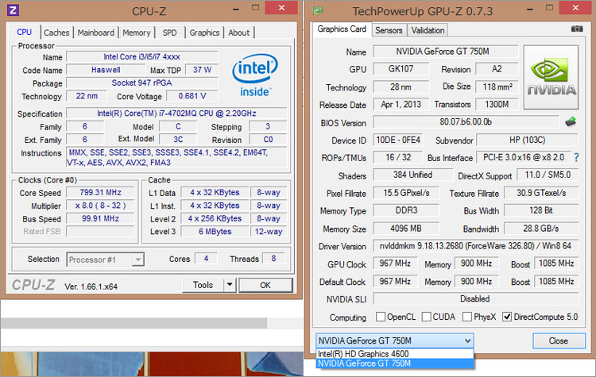Click the Tools button in CPU-Z
Viewport: 596px width, 377px height.
203,285
